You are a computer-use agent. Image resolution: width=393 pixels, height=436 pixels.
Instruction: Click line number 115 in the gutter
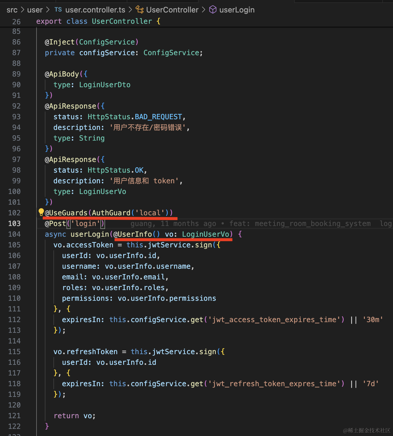click(14, 352)
